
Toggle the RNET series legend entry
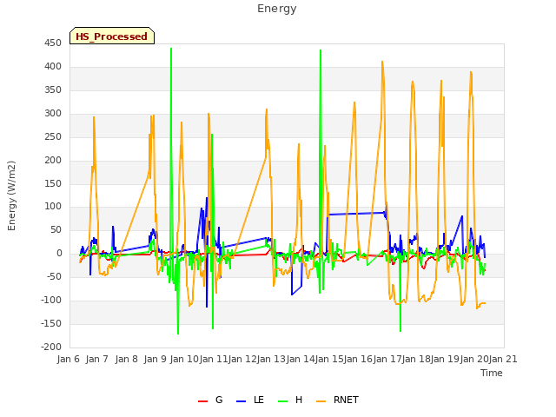coord(337,400)
